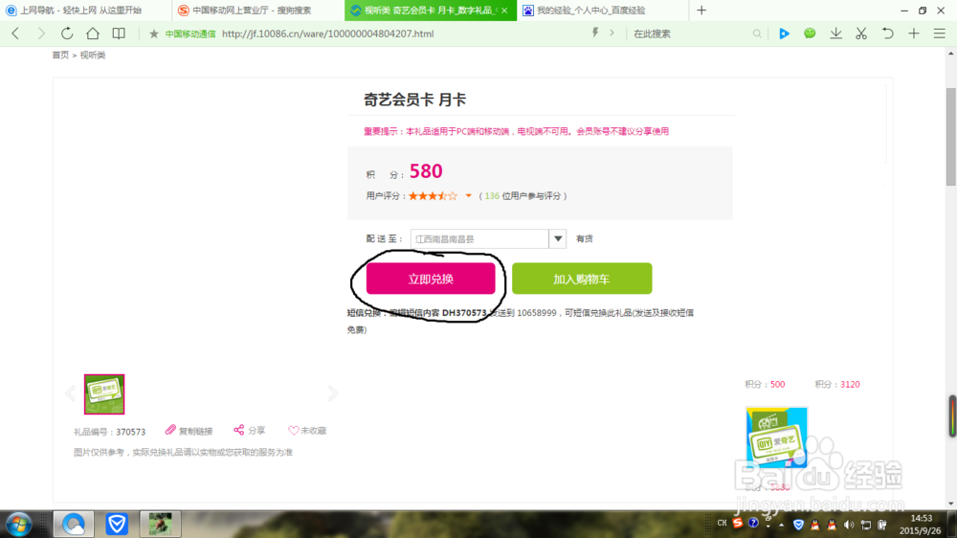Select the iQiyi card product thumbnail
Image resolution: width=957 pixels, height=538 pixels.
coord(104,394)
